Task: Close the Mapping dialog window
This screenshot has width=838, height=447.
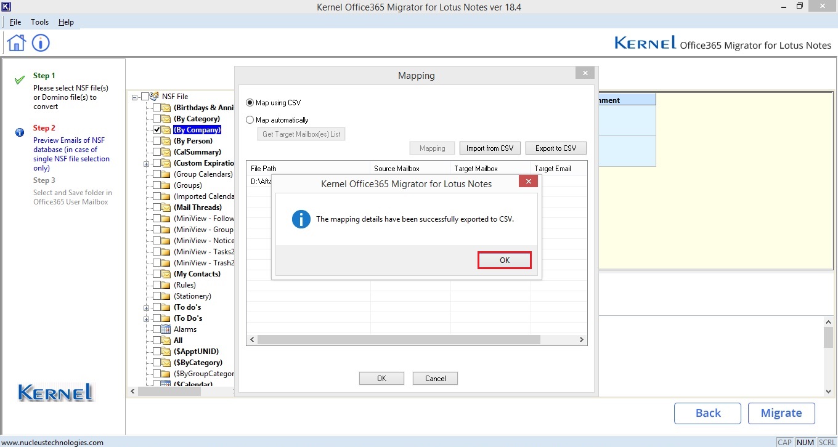Action: 584,73
